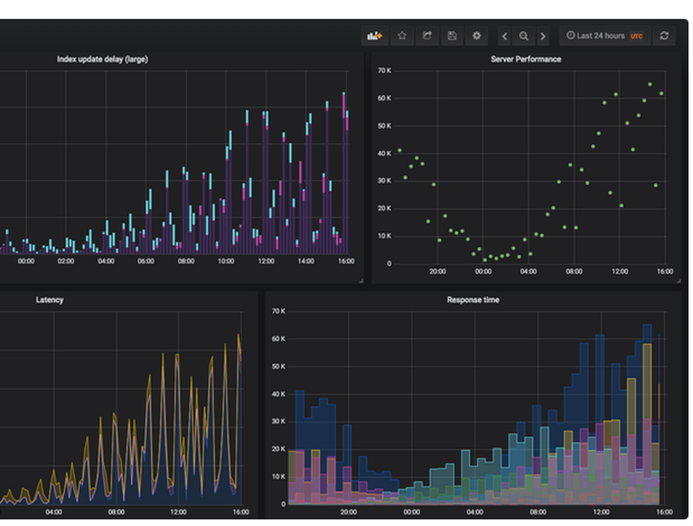The width and height of the screenshot is (693, 526).
Task: Click the clock icon in the time picker
Action: [x=570, y=35]
